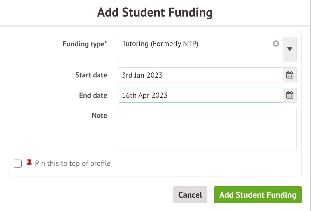The width and height of the screenshot is (311, 211).
Task: Tick the pin to profile checkbox
Action: (x=18, y=163)
